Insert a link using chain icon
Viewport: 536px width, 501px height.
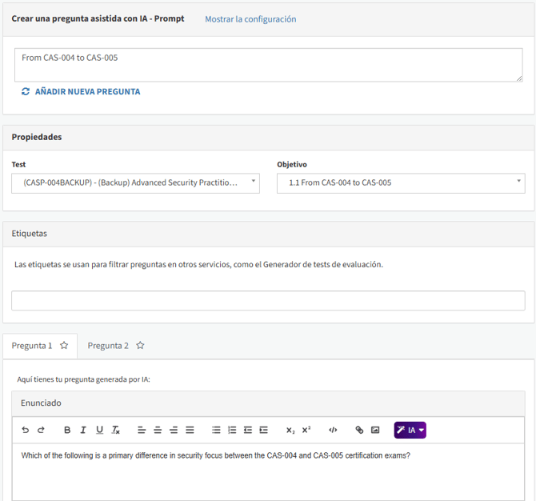[359, 430]
